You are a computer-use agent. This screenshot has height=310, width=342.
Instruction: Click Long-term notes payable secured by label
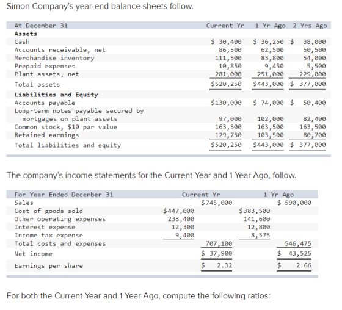tap(79, 111)
